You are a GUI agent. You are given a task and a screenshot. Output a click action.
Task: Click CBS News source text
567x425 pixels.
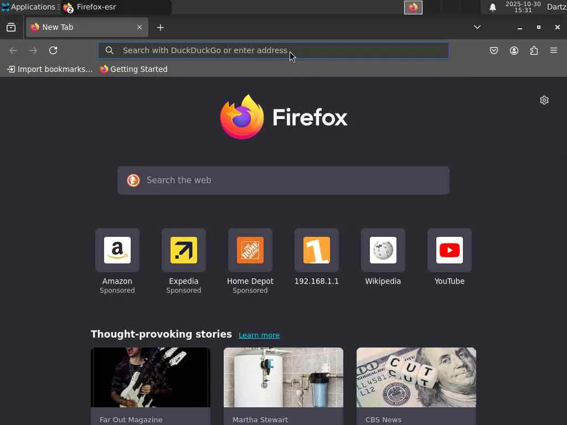click(x=383, y=419)
